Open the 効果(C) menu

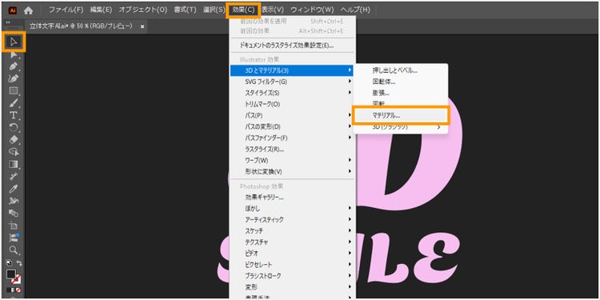(243, 10)
